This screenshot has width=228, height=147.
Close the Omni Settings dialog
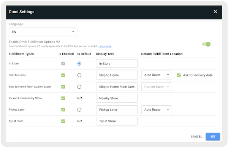[x=215, y=12]
